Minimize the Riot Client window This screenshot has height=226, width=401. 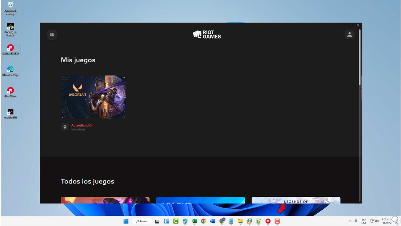click(351, 26)
